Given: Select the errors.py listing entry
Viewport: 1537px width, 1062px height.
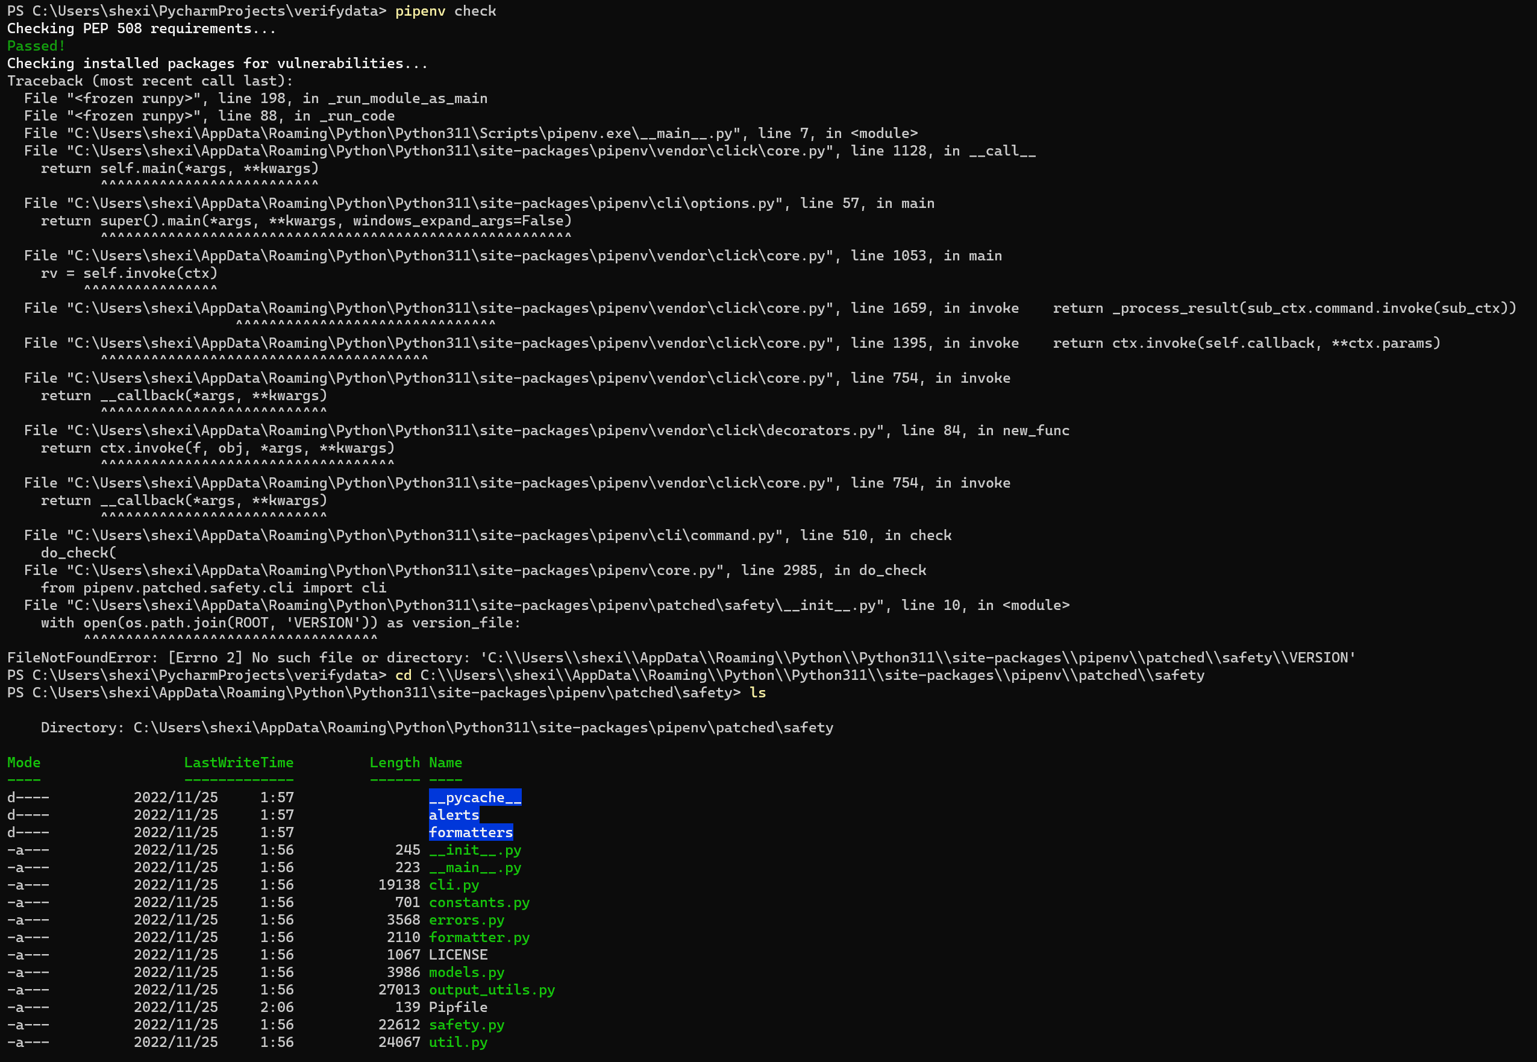Looking at the screenshot, I should coord(466,920).
